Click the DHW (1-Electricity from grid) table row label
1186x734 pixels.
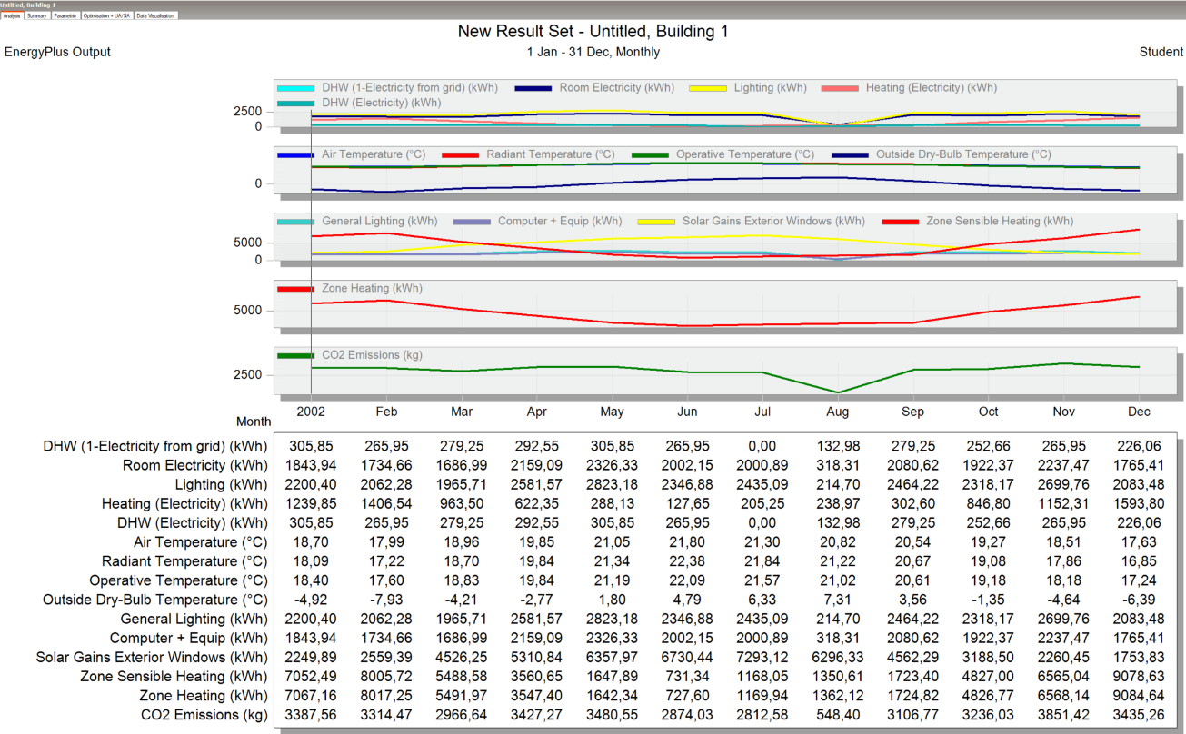(x=155, y=446)
